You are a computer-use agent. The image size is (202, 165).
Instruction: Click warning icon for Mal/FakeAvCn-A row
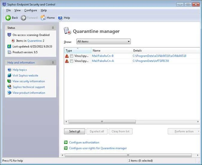click(x=67, y=61)
